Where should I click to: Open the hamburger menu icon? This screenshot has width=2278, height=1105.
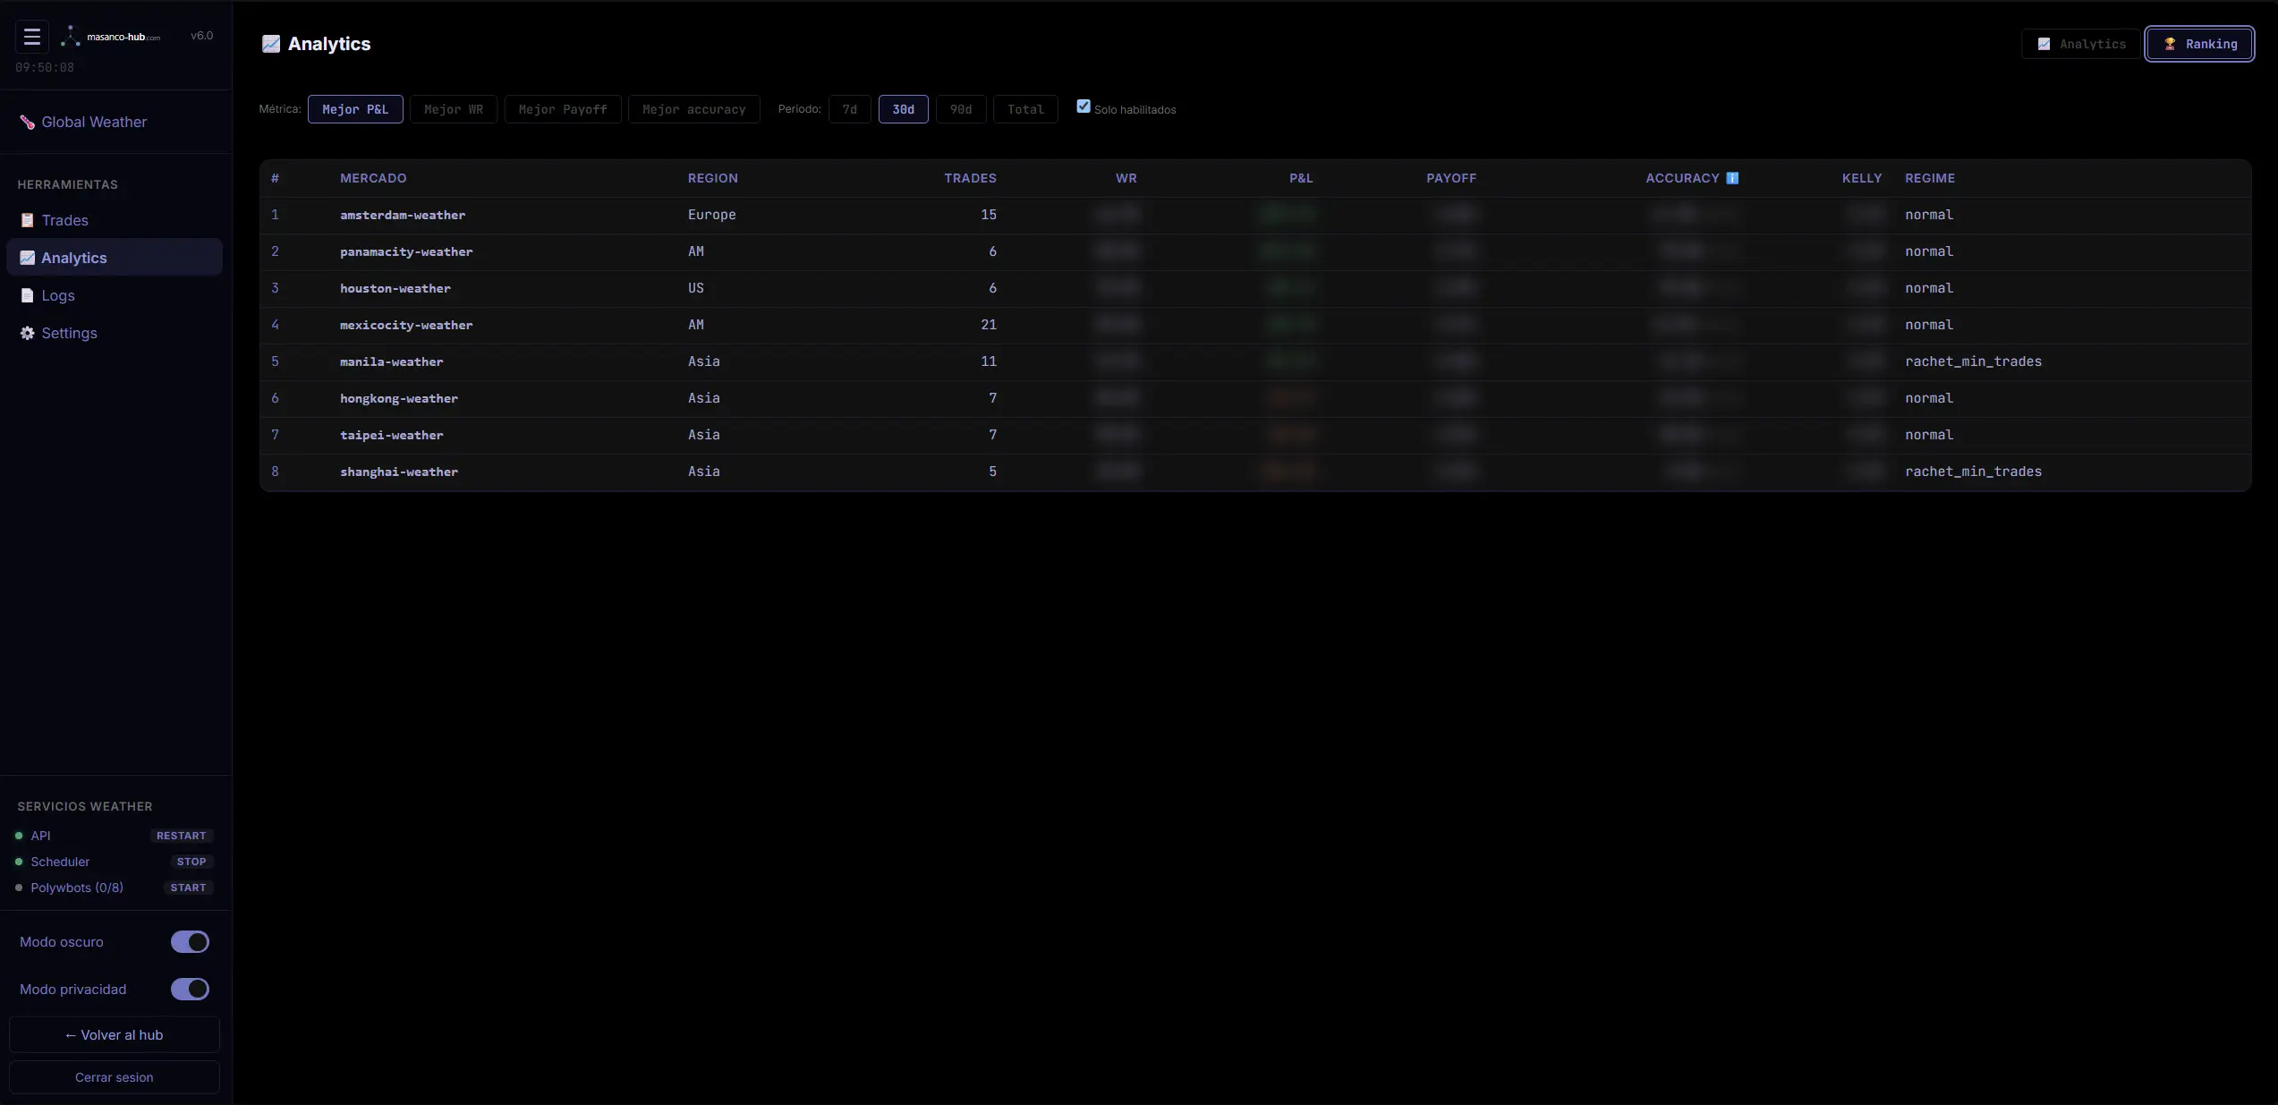[x=32, y=37]
